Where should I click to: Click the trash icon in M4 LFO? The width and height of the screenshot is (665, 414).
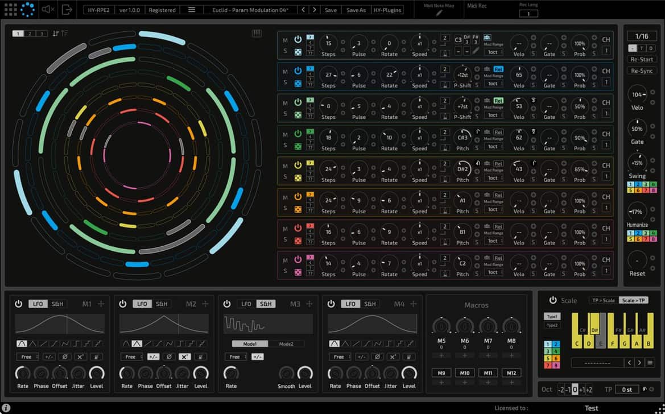pyautogui.click(x=408, y=357)
